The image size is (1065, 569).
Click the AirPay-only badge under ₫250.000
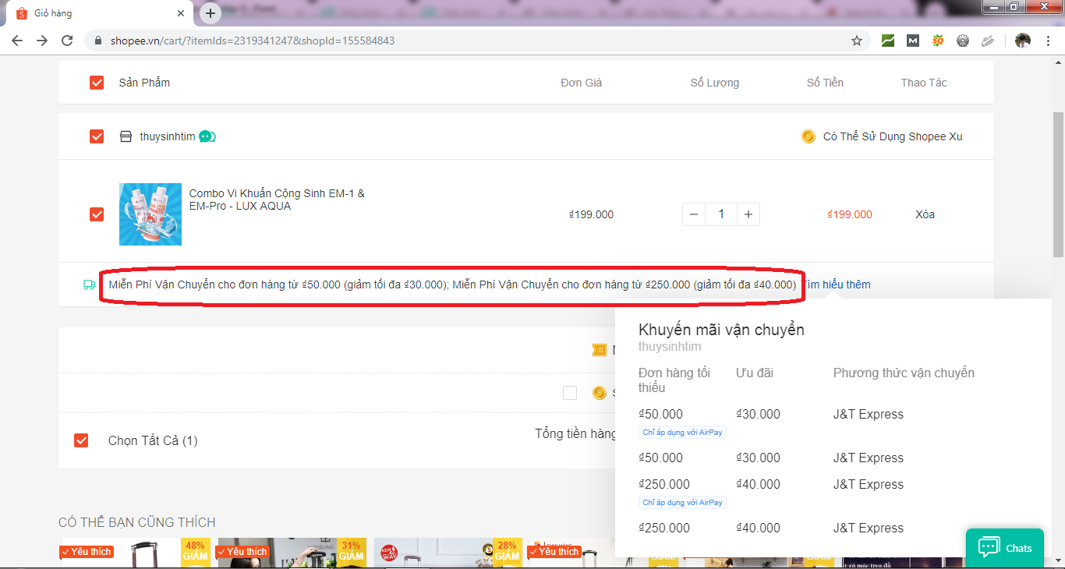point(682,502)
